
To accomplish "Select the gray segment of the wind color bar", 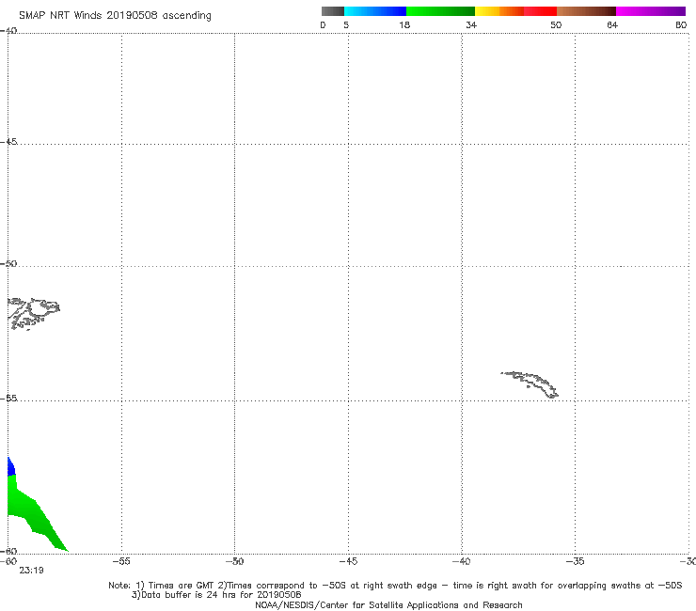I will click(x=332, y=11).
